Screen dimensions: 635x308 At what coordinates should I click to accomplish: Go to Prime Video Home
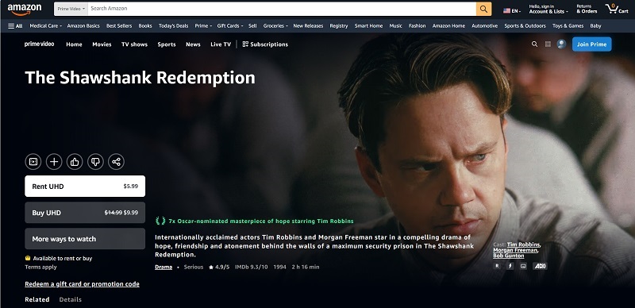click(x=74, y=44)
